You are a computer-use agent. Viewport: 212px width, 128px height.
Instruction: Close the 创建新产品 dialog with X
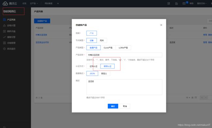pos(161,25)
